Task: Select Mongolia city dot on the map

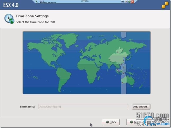Action: 118,52
